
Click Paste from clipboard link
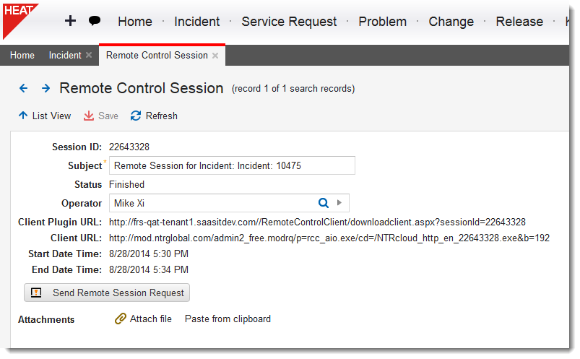228,319
